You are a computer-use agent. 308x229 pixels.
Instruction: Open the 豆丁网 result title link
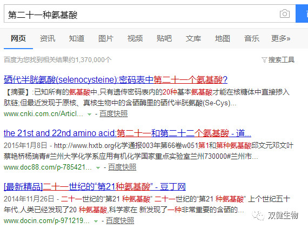click(95, 186)
